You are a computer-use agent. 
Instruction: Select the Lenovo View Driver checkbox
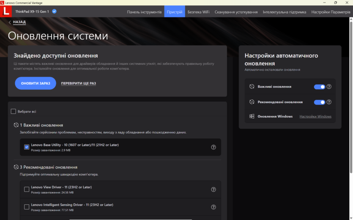click(27, 190)
